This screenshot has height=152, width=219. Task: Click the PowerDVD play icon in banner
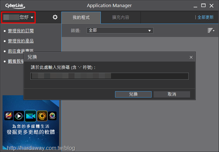[x=19, y=116]
